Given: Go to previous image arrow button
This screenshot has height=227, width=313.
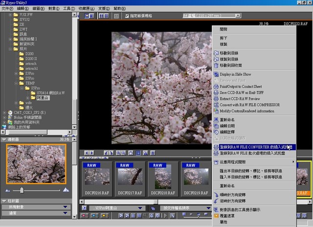Looking at the screenshot, I should [x=87, y=153].
